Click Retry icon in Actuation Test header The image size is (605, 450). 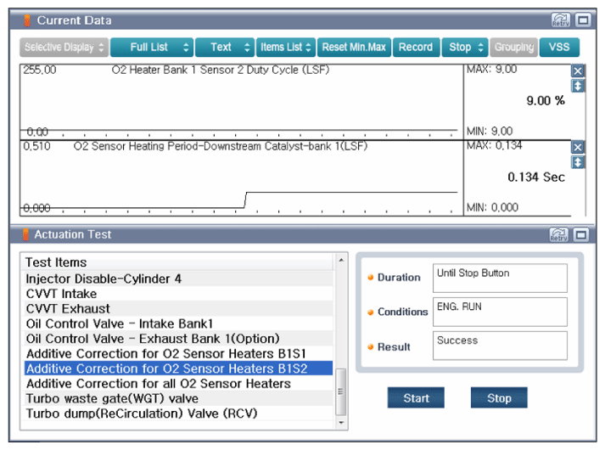pos(560,234)
